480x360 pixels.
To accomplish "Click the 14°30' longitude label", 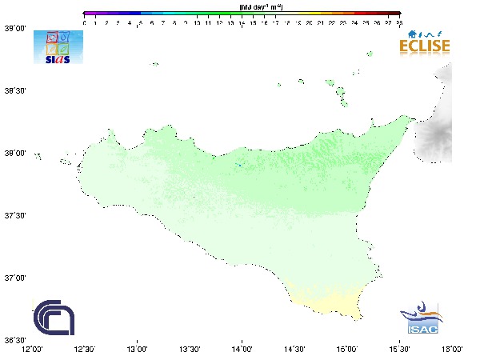I will click(x=294, y=350).
